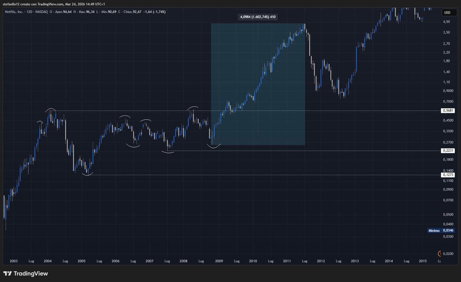Click the 0,3500 price scale label
Viewport: 461px width, 282px height.
tap(448, 131)
